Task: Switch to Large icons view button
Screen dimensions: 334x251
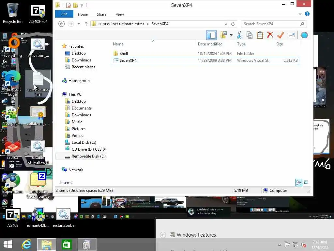Action: pos(306,182)
